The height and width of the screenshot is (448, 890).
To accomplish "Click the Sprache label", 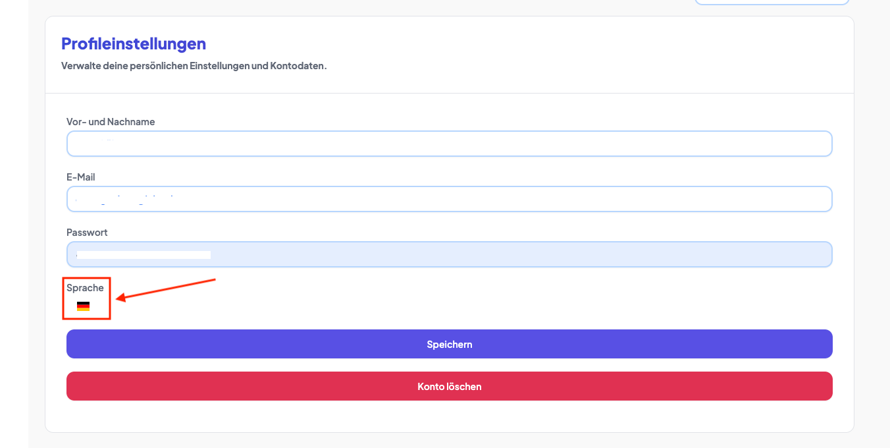I will 85,288.
